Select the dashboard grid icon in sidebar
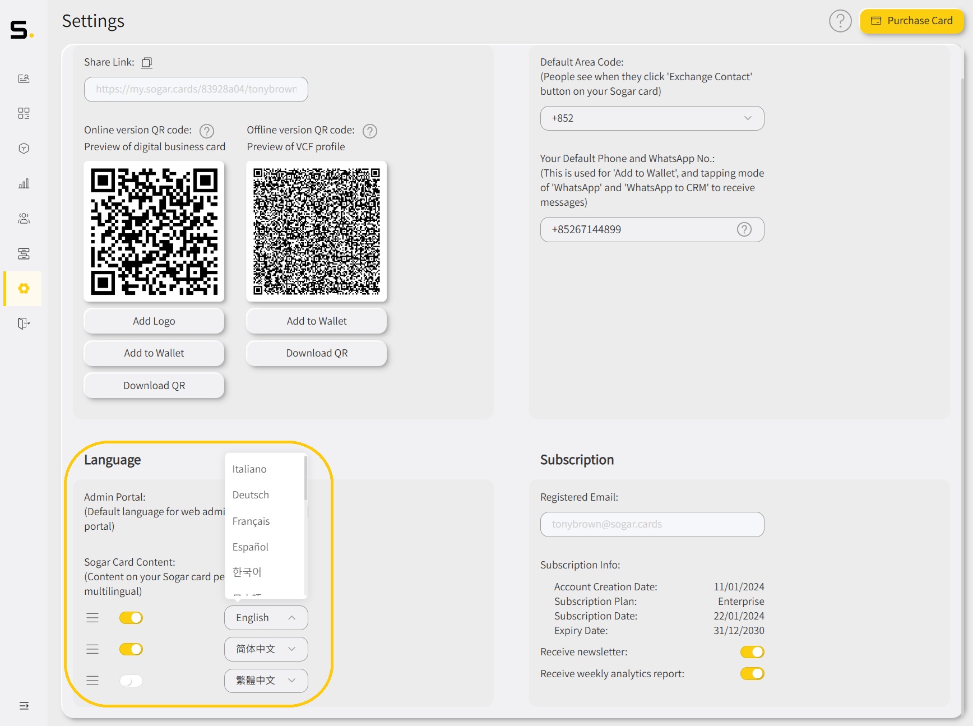This screenshot has width=973, height=726. pos(24,113)
